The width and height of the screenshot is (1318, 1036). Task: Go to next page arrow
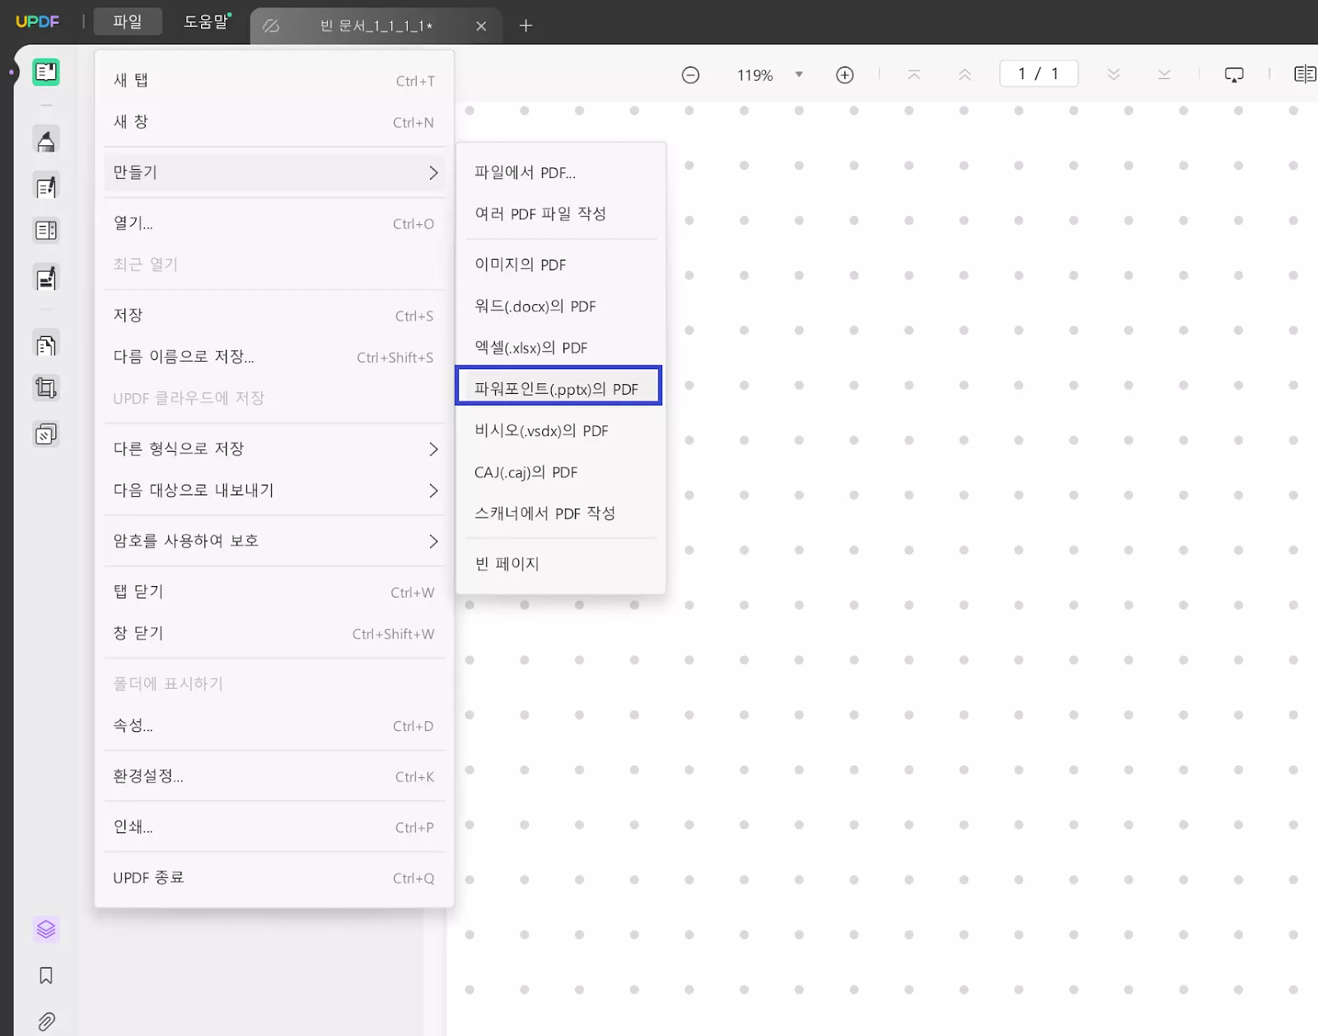pos(1114,74)
